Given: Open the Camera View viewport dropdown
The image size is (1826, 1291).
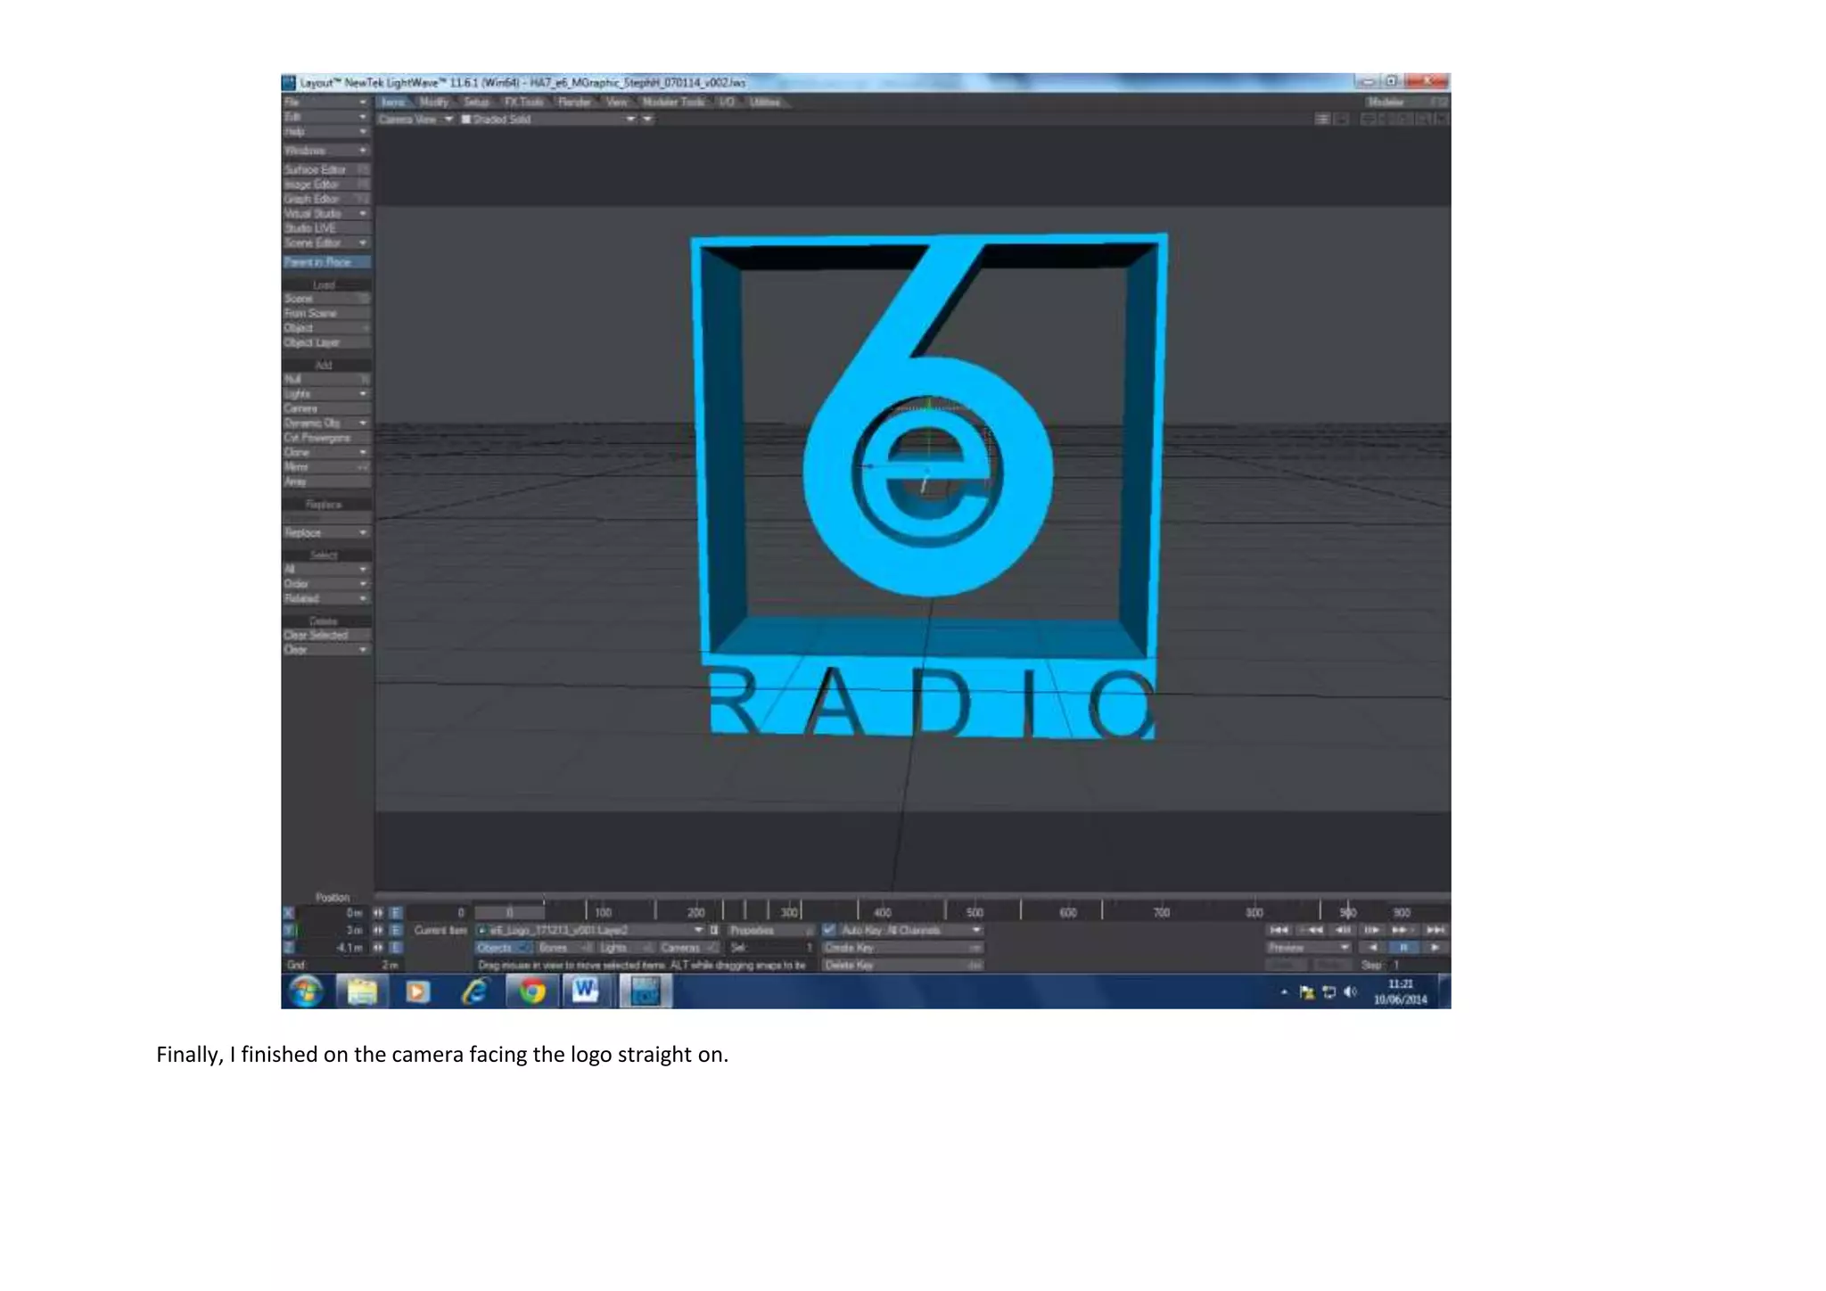Looking at the screenshot, I should pyautogui.click(x=415, y=119).
